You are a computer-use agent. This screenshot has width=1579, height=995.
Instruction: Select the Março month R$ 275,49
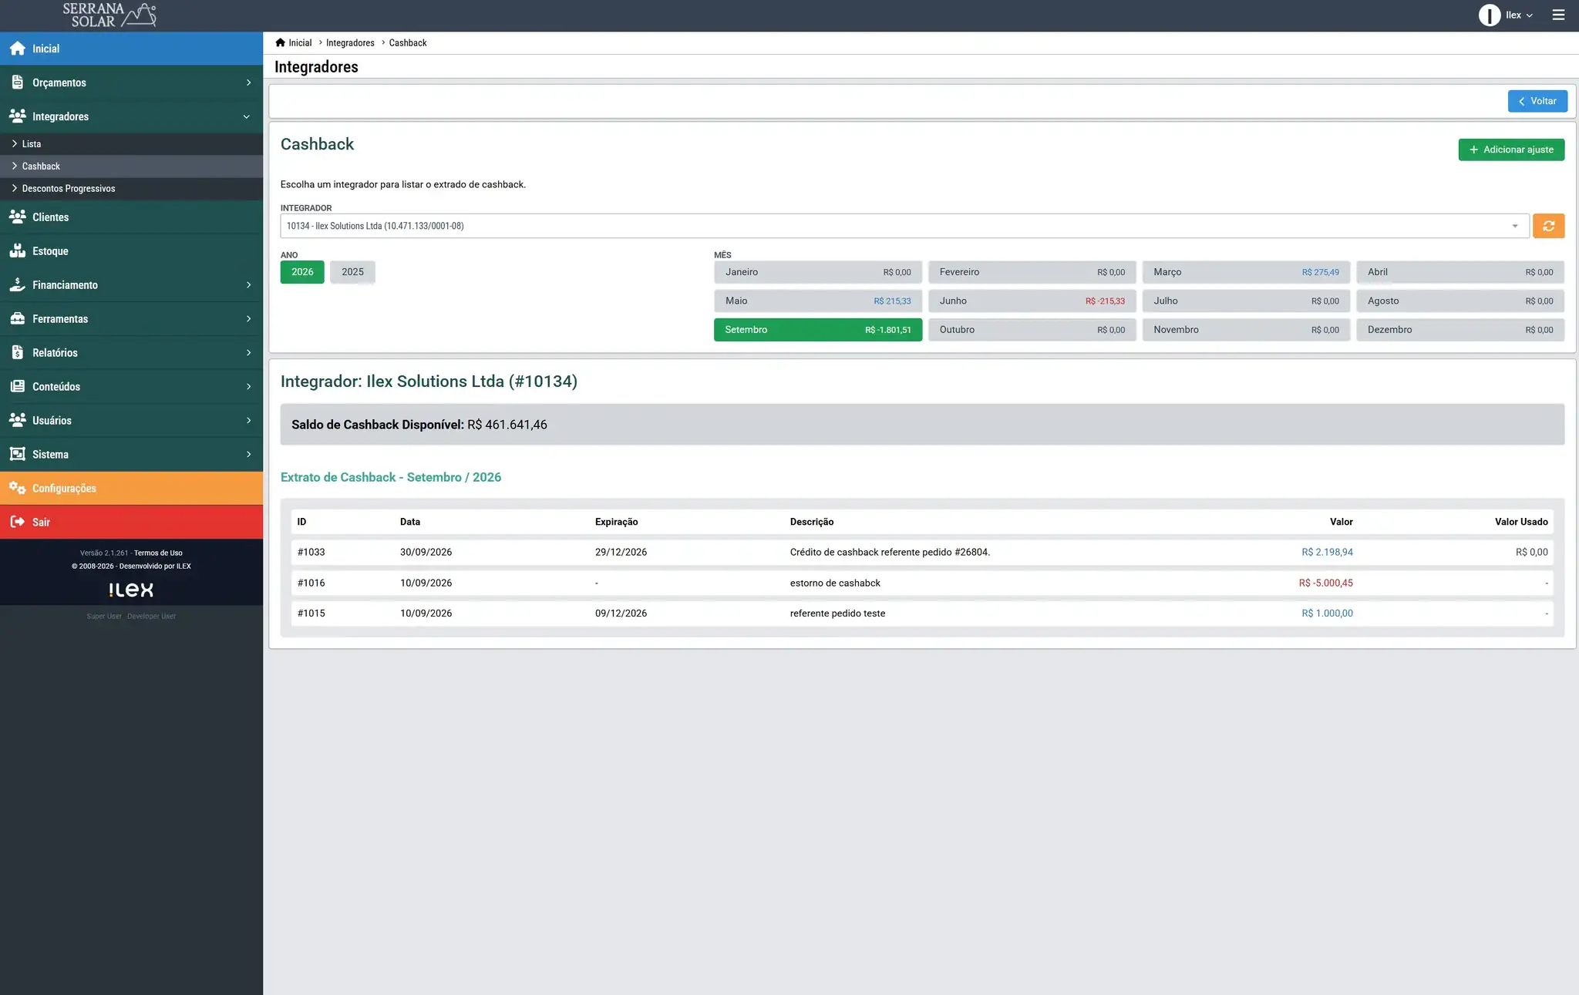click(x=1246, y=272)
